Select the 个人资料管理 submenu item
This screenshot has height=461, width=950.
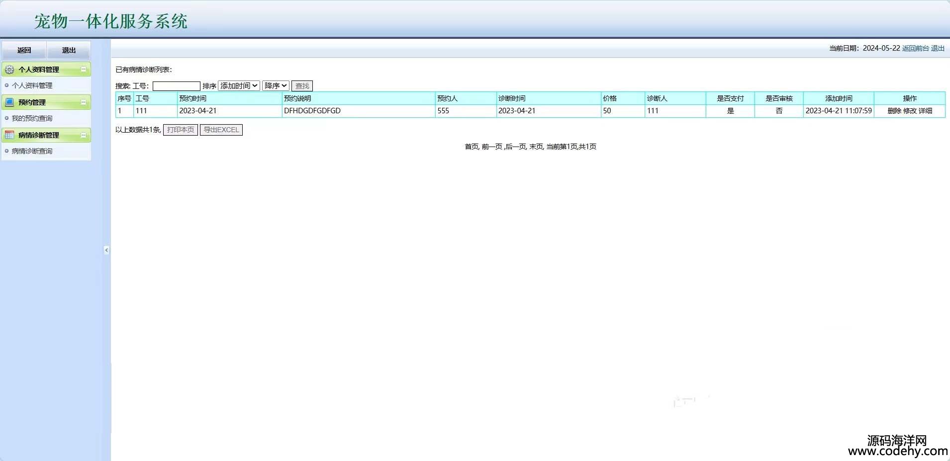32,85
